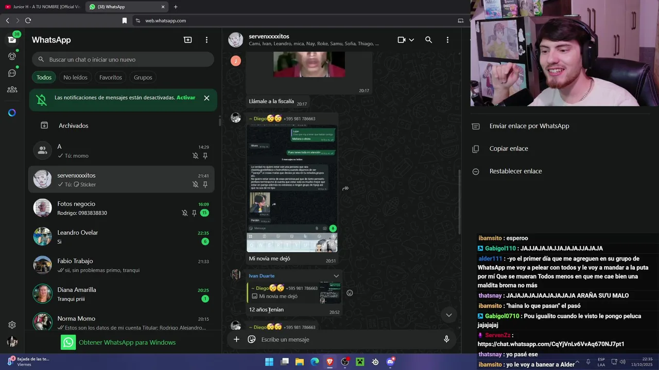React to Ivan Duarte's message with emoji icon

click(x=350, y=293)
